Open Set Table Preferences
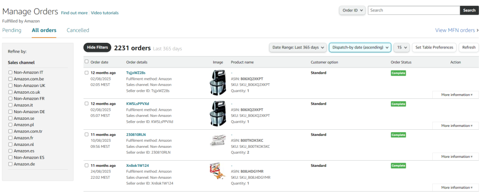This screenshot has width=486, height=193. click(x=434, y=48)
